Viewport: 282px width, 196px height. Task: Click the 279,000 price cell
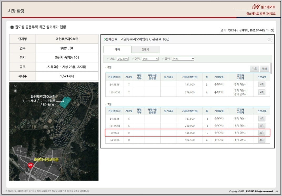click(189, 92)
